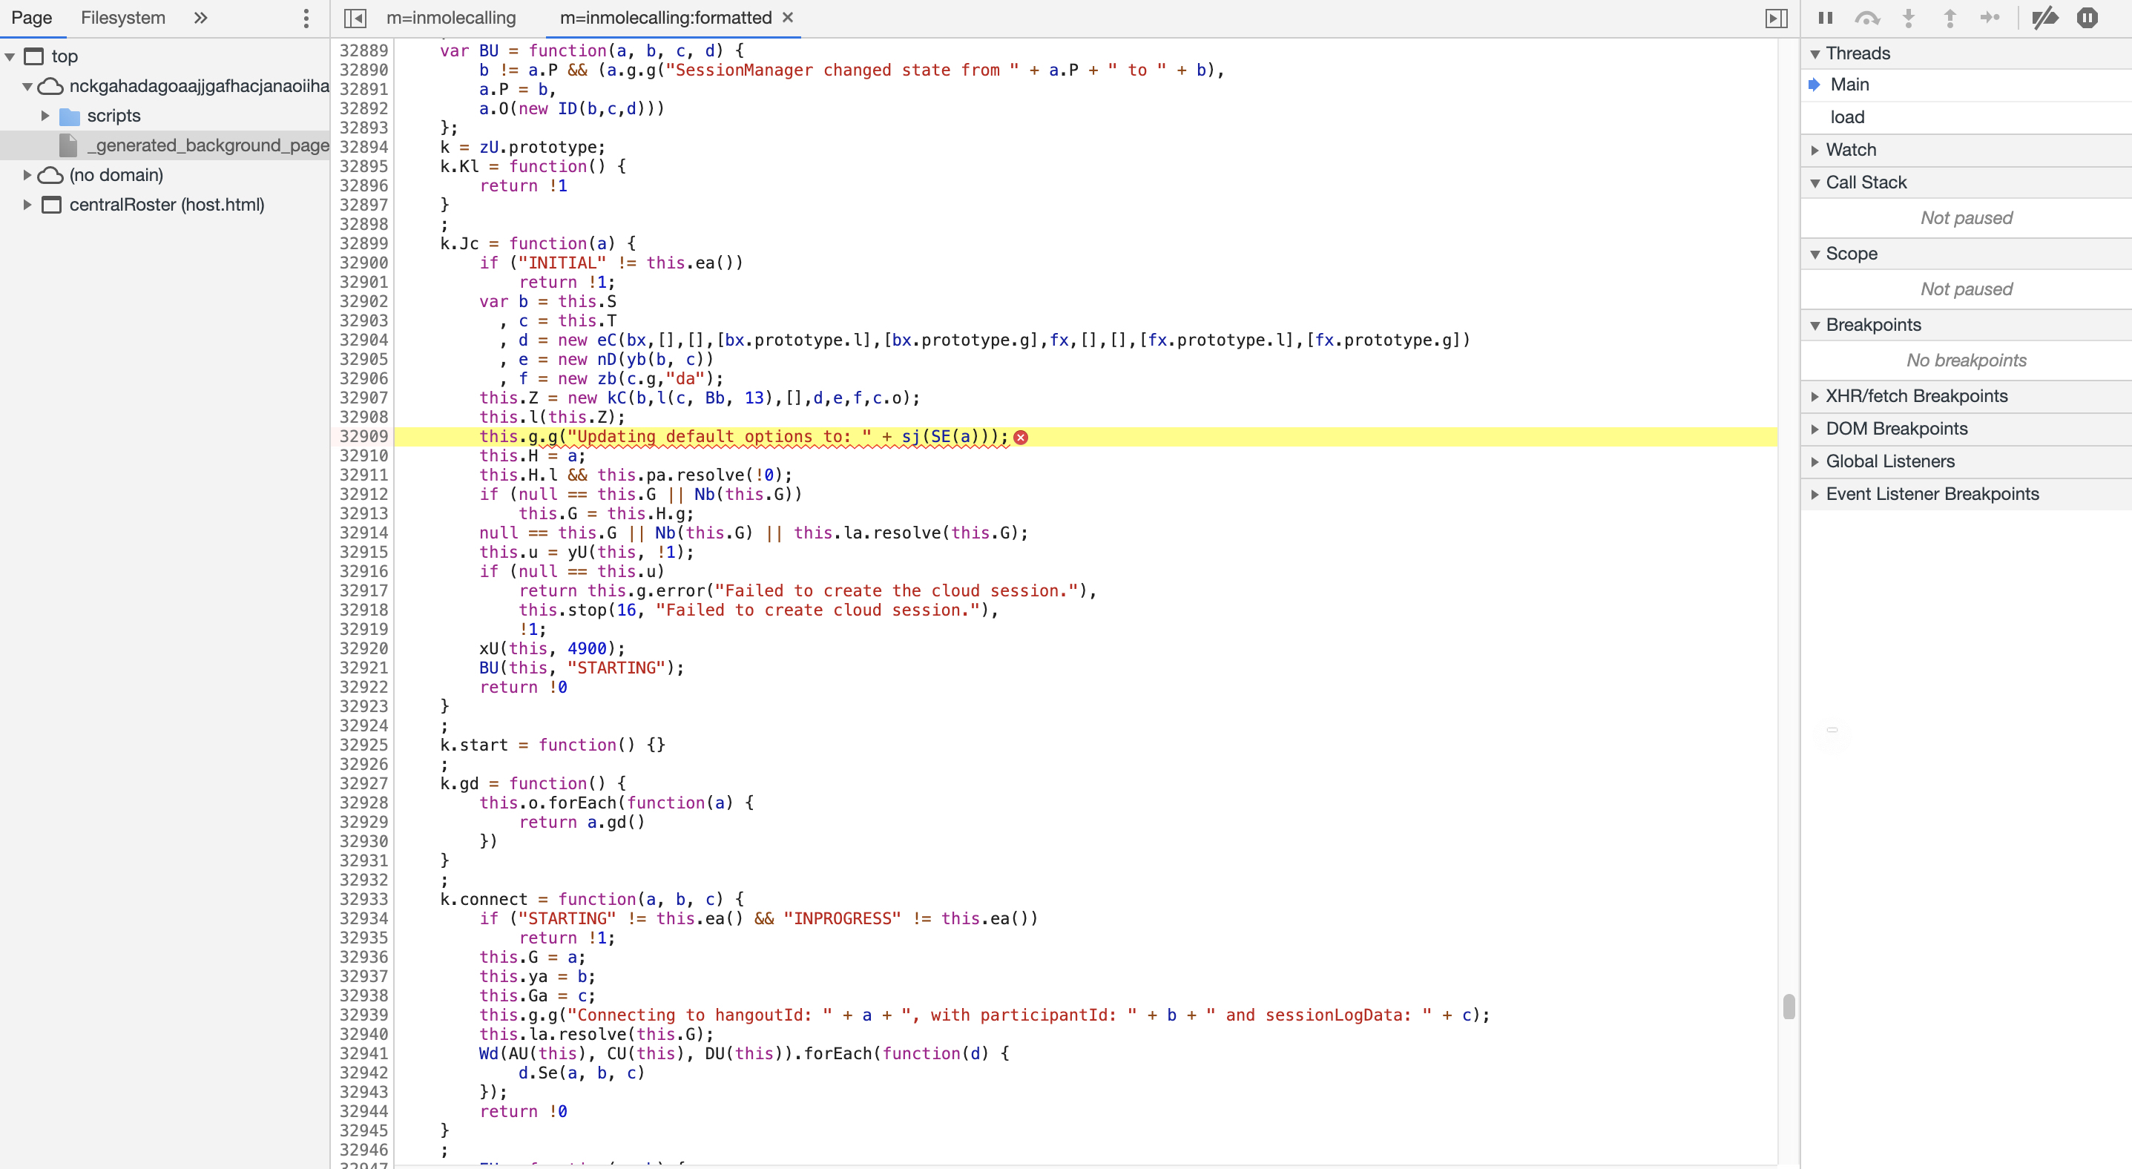Hide the navigator sidebar icon

click(x=355, y=17)
